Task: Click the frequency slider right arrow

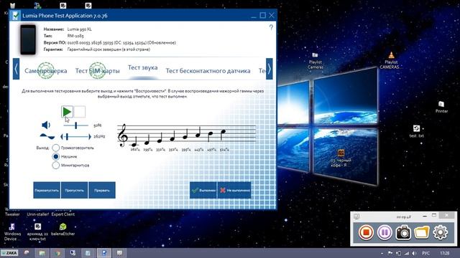Action: coord(89,137)
